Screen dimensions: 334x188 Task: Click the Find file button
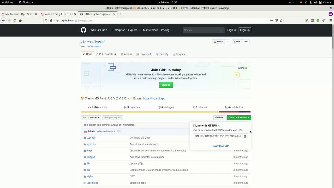[x=219, y=118]
